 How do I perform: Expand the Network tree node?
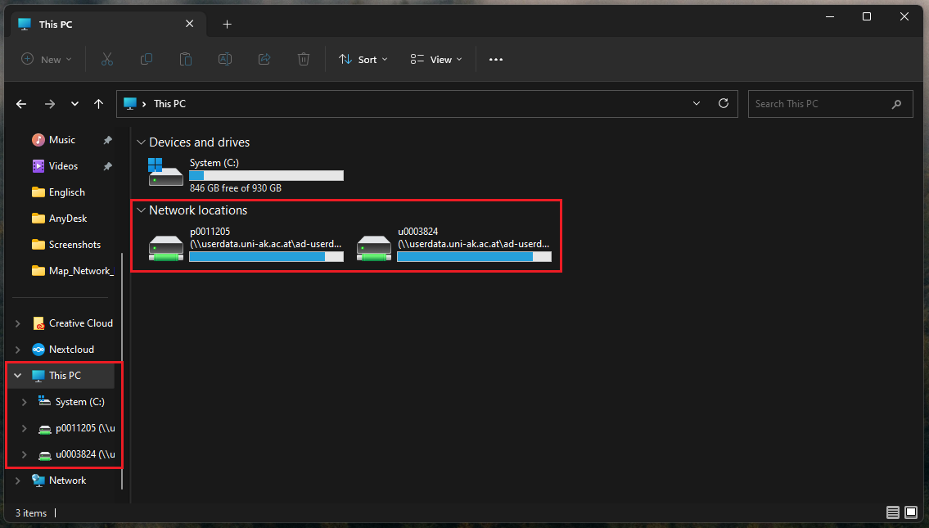pyautogui.click(x=18, y=481)
